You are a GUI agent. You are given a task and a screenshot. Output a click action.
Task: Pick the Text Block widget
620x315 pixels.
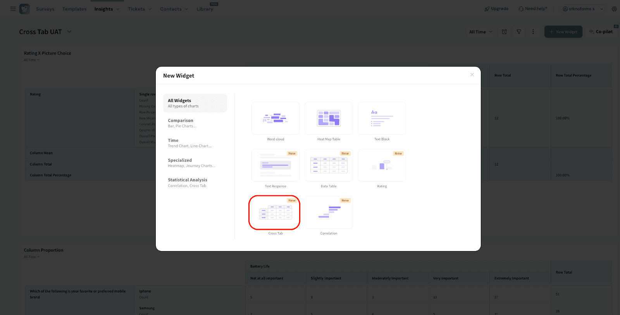point(382,119)
